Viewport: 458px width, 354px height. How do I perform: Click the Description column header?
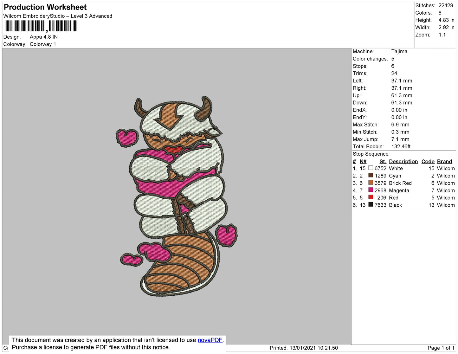point(403,162)
